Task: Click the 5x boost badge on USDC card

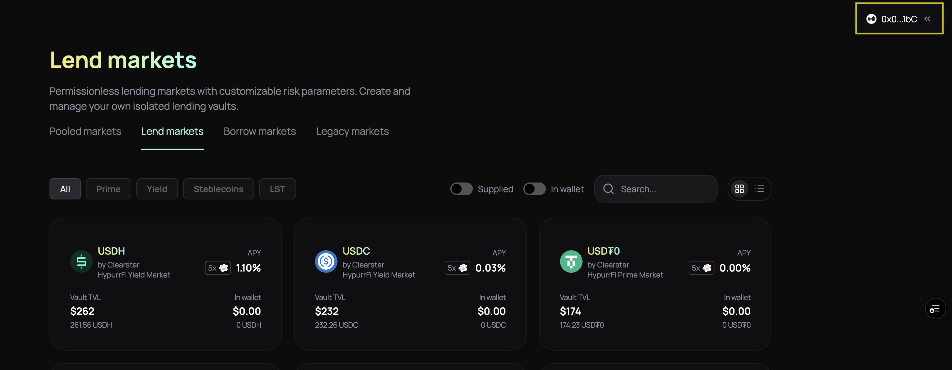Action: [457, 268]
